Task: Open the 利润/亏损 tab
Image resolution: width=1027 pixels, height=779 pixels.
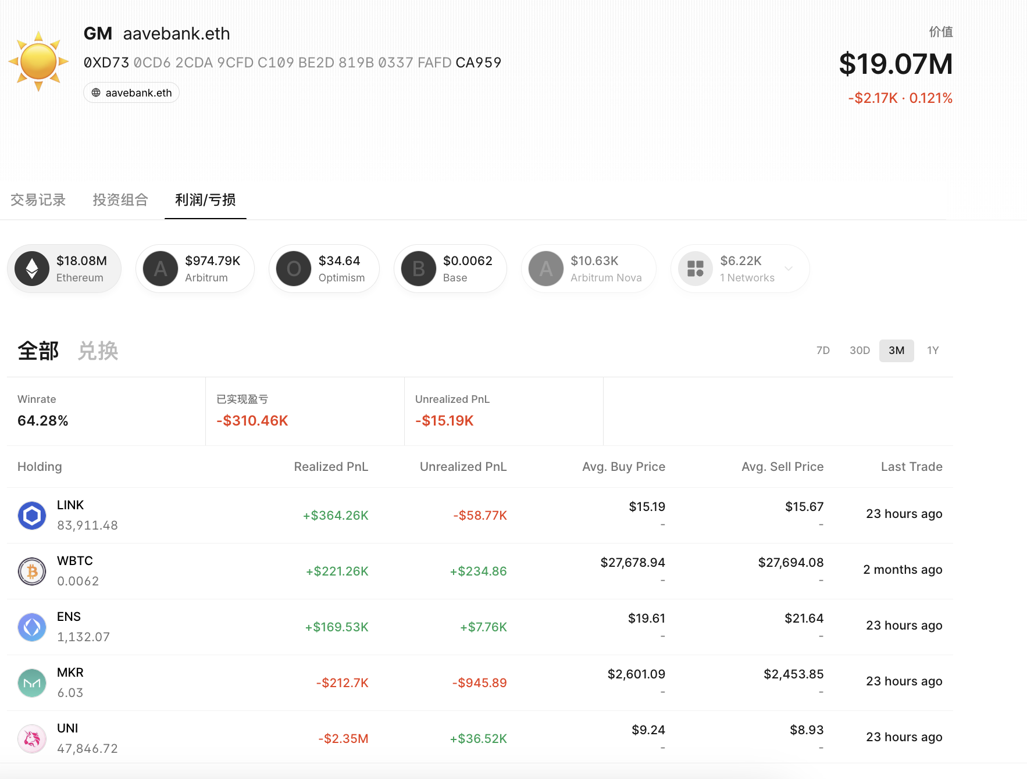Action: point(205,200)
